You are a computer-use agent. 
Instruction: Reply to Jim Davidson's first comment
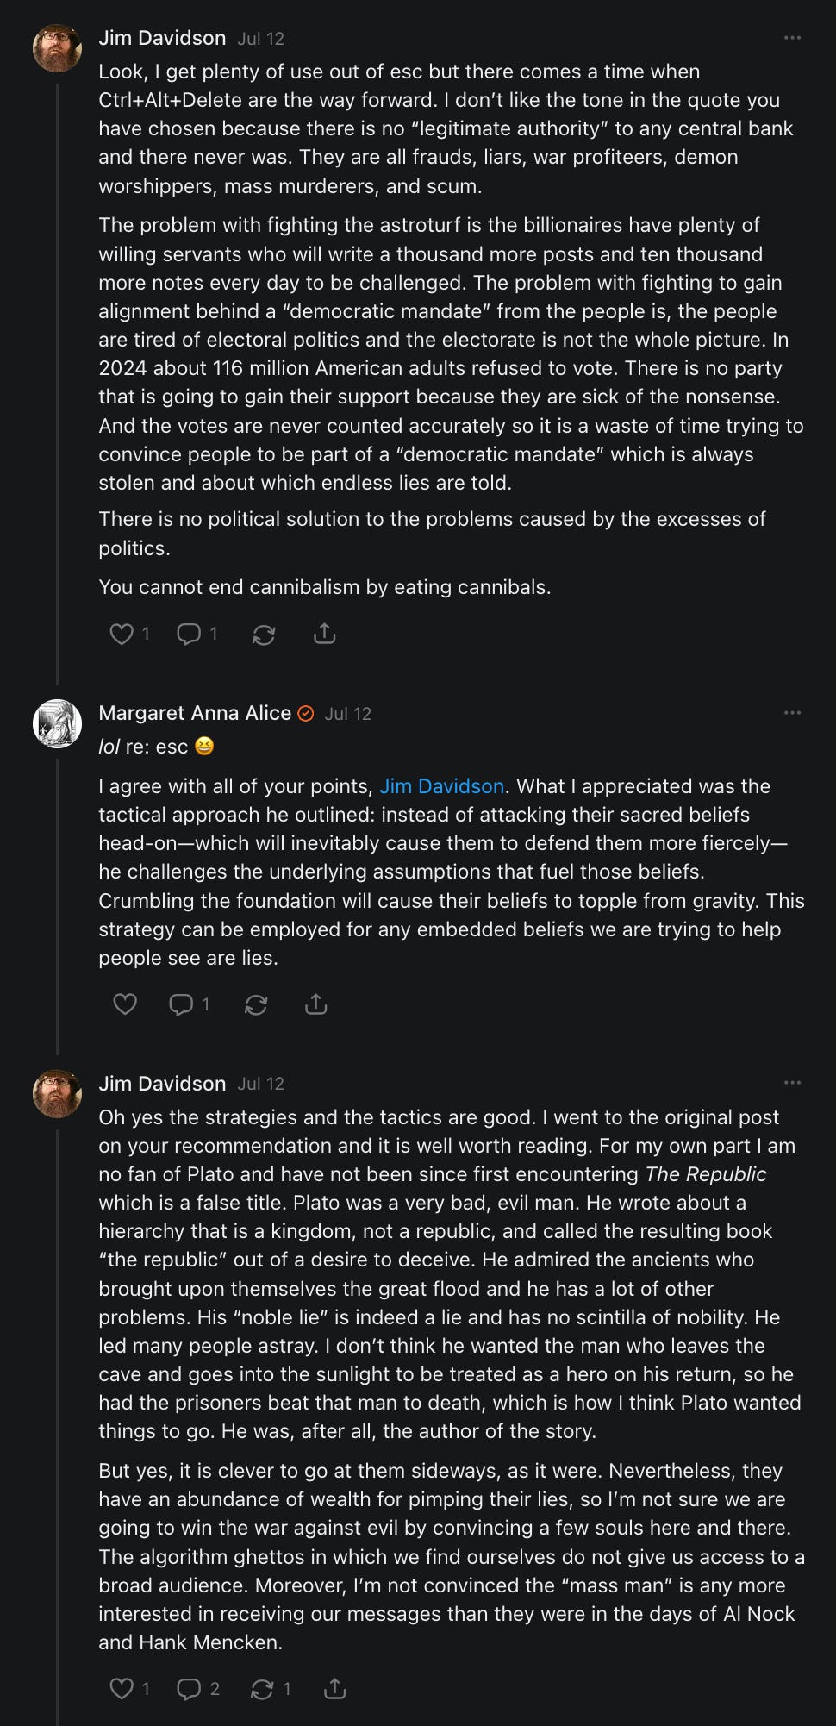tap(189, 635)
